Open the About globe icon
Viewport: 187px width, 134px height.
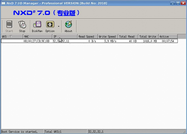(x=69, y=26)
